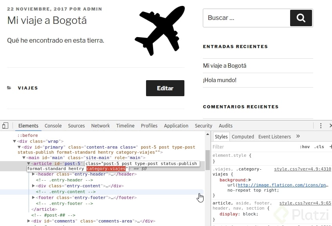Collapse the main id main node

pyautogui.click(x=24, y=158)
